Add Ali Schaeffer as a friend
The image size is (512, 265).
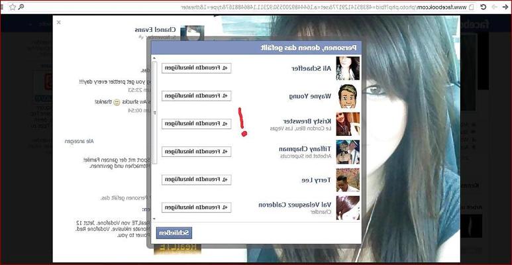pyautogui.click(x=196, y=68)
